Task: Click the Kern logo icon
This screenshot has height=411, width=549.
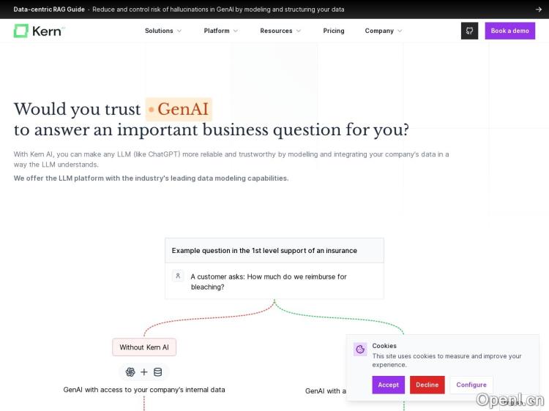Action: pyautogui.click(x=20, y=31)
